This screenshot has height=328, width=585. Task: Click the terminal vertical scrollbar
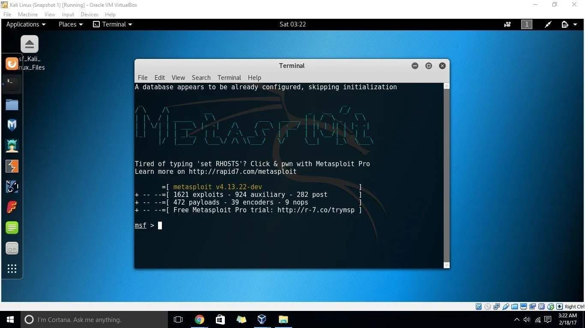(447, 176)
